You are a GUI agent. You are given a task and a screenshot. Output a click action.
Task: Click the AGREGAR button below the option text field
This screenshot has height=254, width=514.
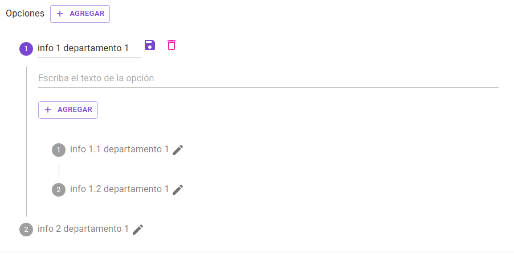click(x=68, y=110)
